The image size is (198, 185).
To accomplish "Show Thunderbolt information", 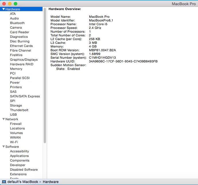I will coord(19,110).
